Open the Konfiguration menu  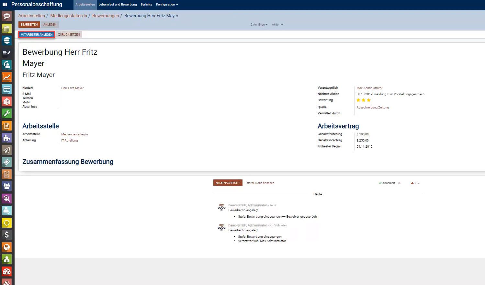point(167,4)
